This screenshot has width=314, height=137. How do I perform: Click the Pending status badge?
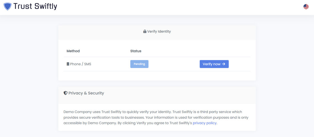(139, 64)
